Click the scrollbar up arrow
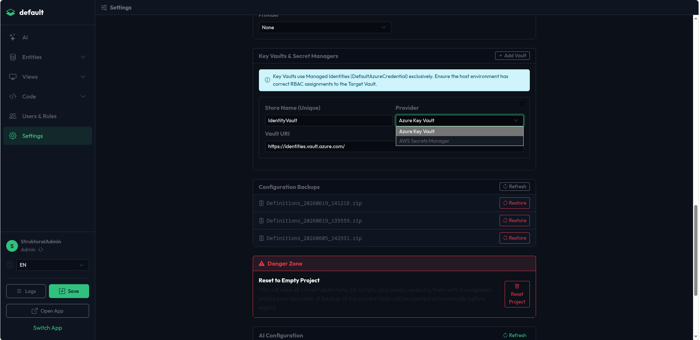This screenshot has height=340, width=700. pos(696,18)
